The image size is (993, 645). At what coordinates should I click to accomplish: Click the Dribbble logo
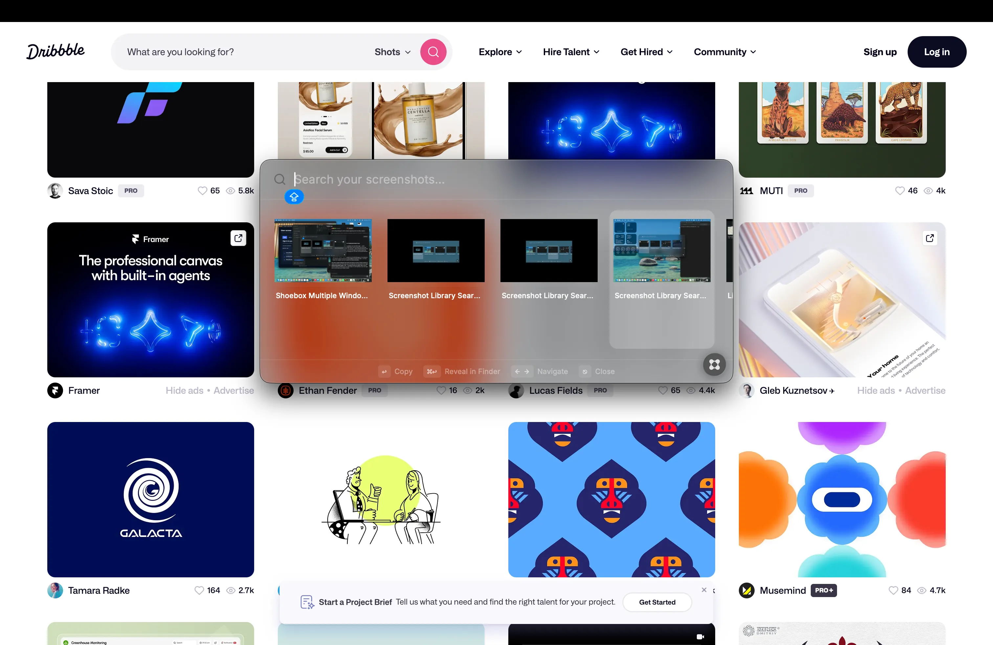point(55,51)
